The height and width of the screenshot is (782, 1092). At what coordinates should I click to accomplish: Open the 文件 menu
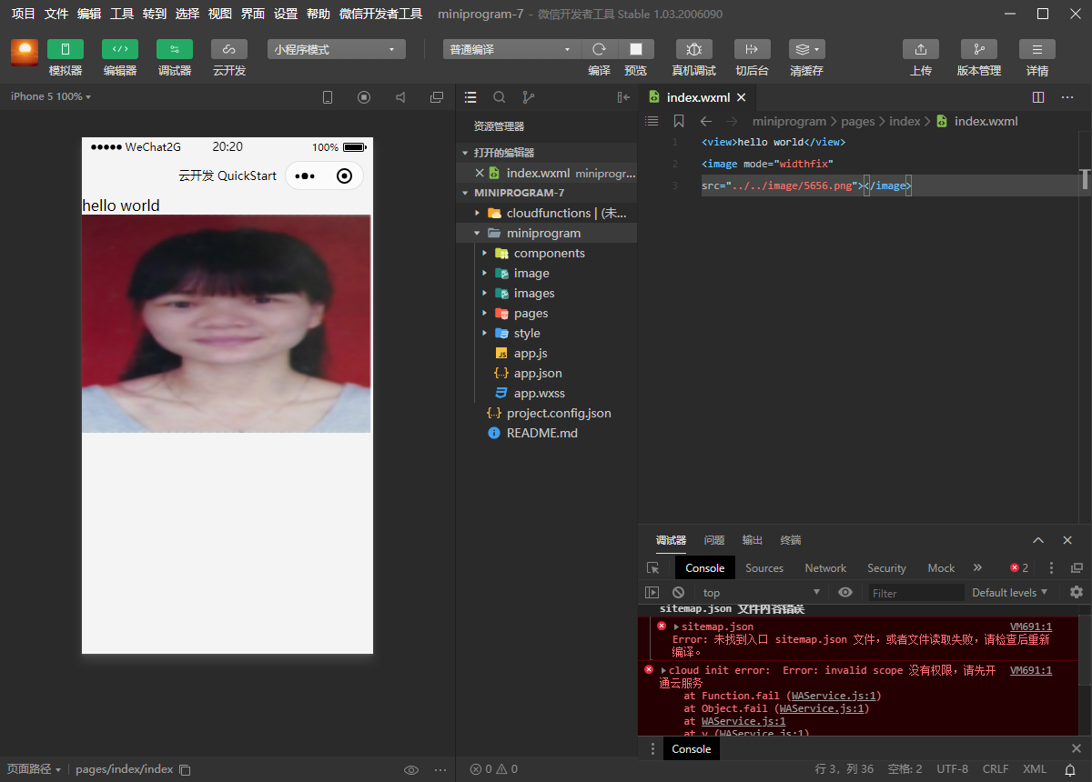[x=56, y=14]
